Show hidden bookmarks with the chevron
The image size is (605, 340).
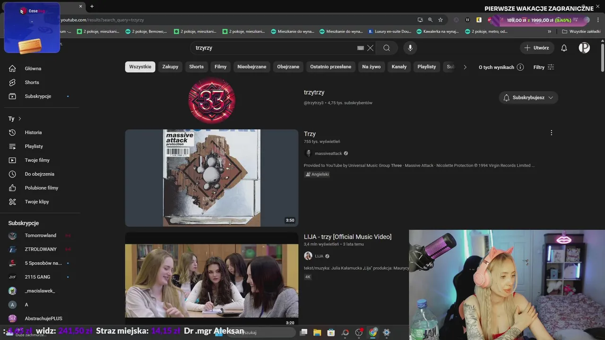[x=549, y=32]
